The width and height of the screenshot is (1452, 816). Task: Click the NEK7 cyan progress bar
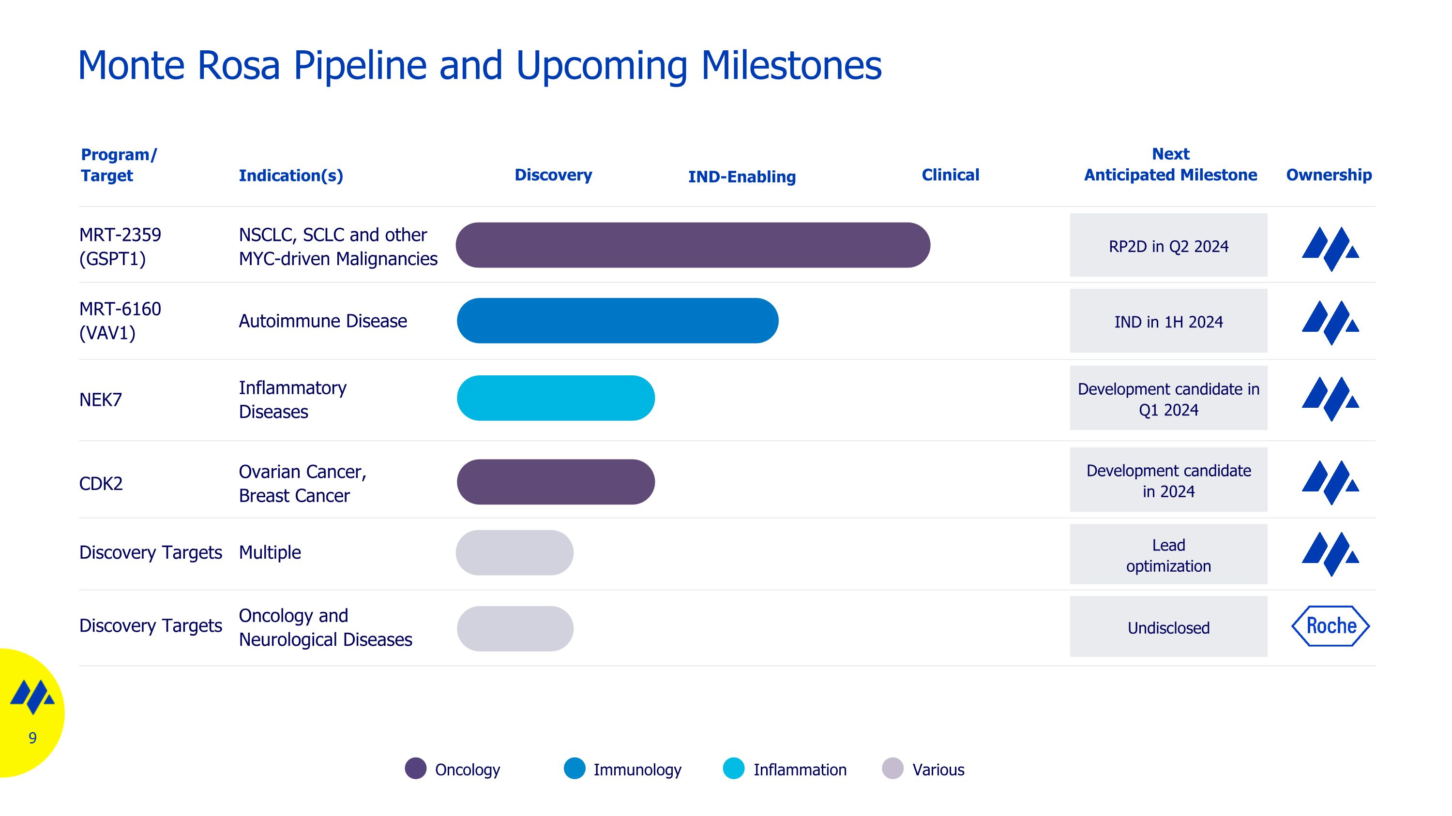point(555,398)
